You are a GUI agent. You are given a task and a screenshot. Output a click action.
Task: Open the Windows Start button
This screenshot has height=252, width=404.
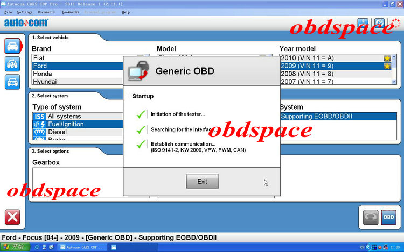tap(15, 247)
